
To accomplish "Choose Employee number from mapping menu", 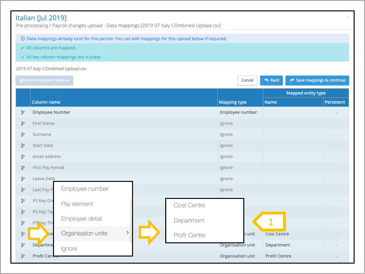I will pos(85,189).
